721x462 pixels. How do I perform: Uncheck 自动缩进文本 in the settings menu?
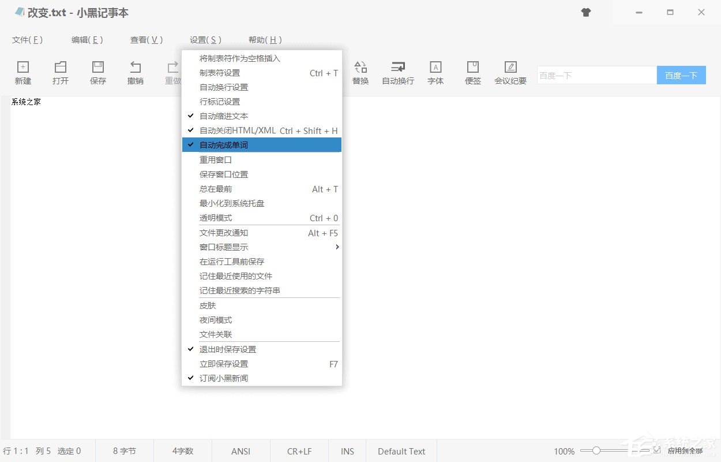(224, 116)
